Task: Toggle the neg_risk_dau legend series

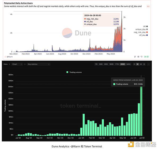Action: [x=140, y=32]
